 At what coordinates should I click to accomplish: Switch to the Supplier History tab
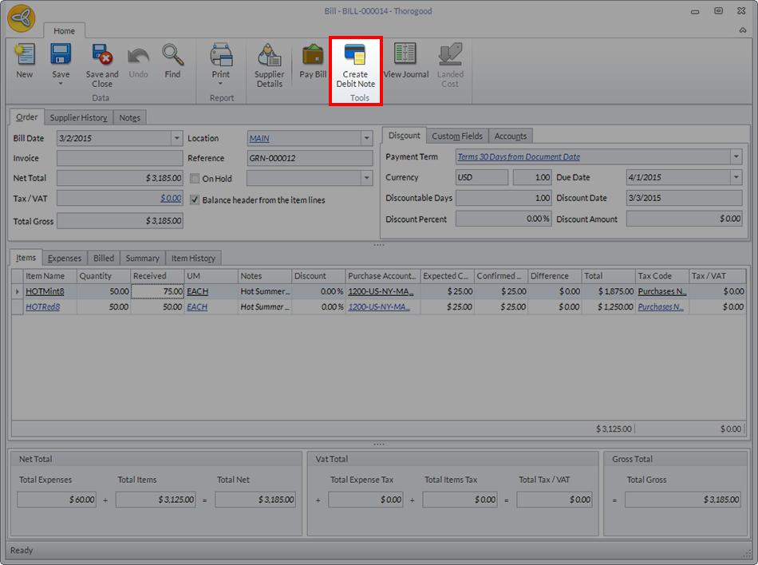(78, 117)
